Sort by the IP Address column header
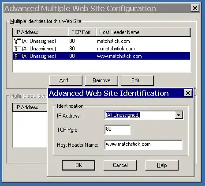Screen dimensions: 205x186 41,32
